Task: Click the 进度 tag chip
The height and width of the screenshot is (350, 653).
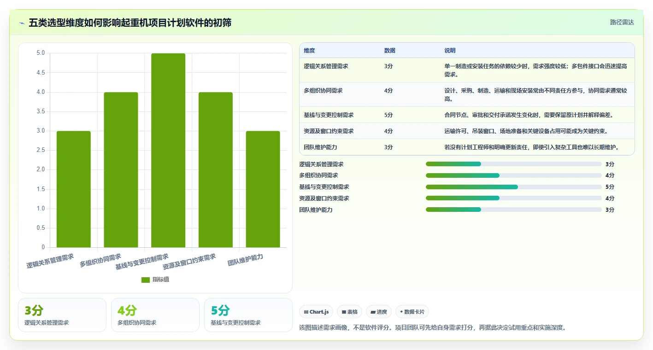Action: (x=379, y=312)
